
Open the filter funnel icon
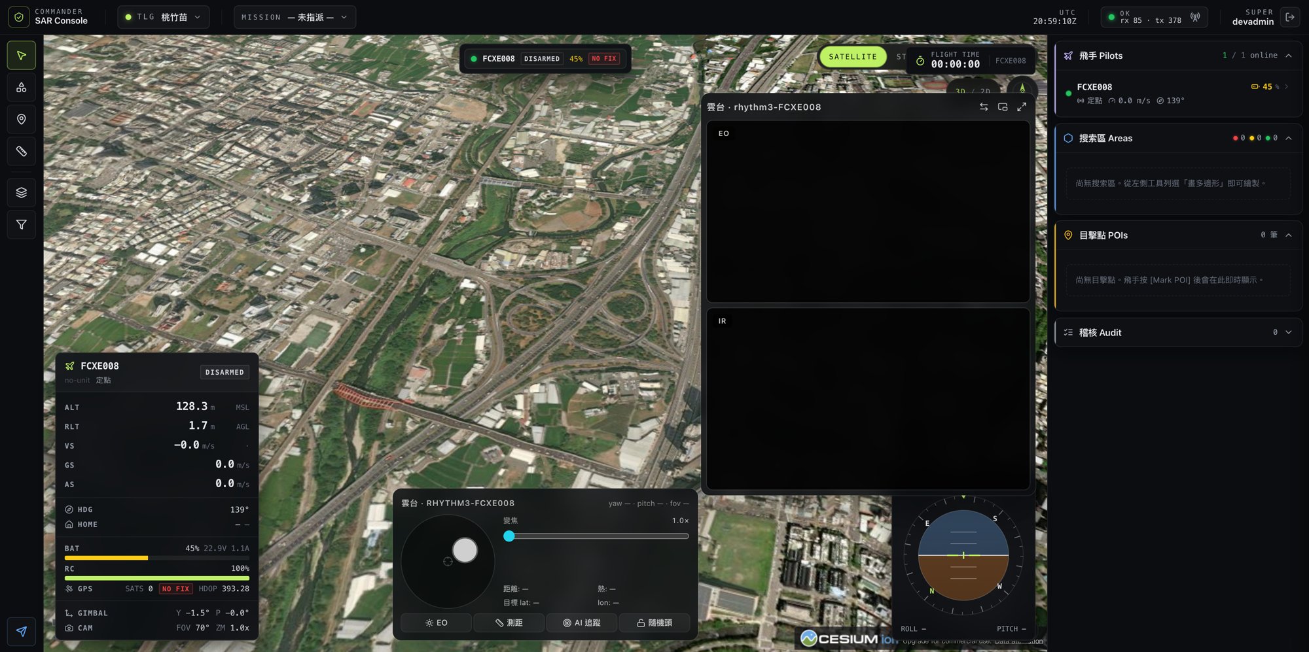[22, 225]
